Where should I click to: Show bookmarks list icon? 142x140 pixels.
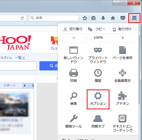coord(93,18)
